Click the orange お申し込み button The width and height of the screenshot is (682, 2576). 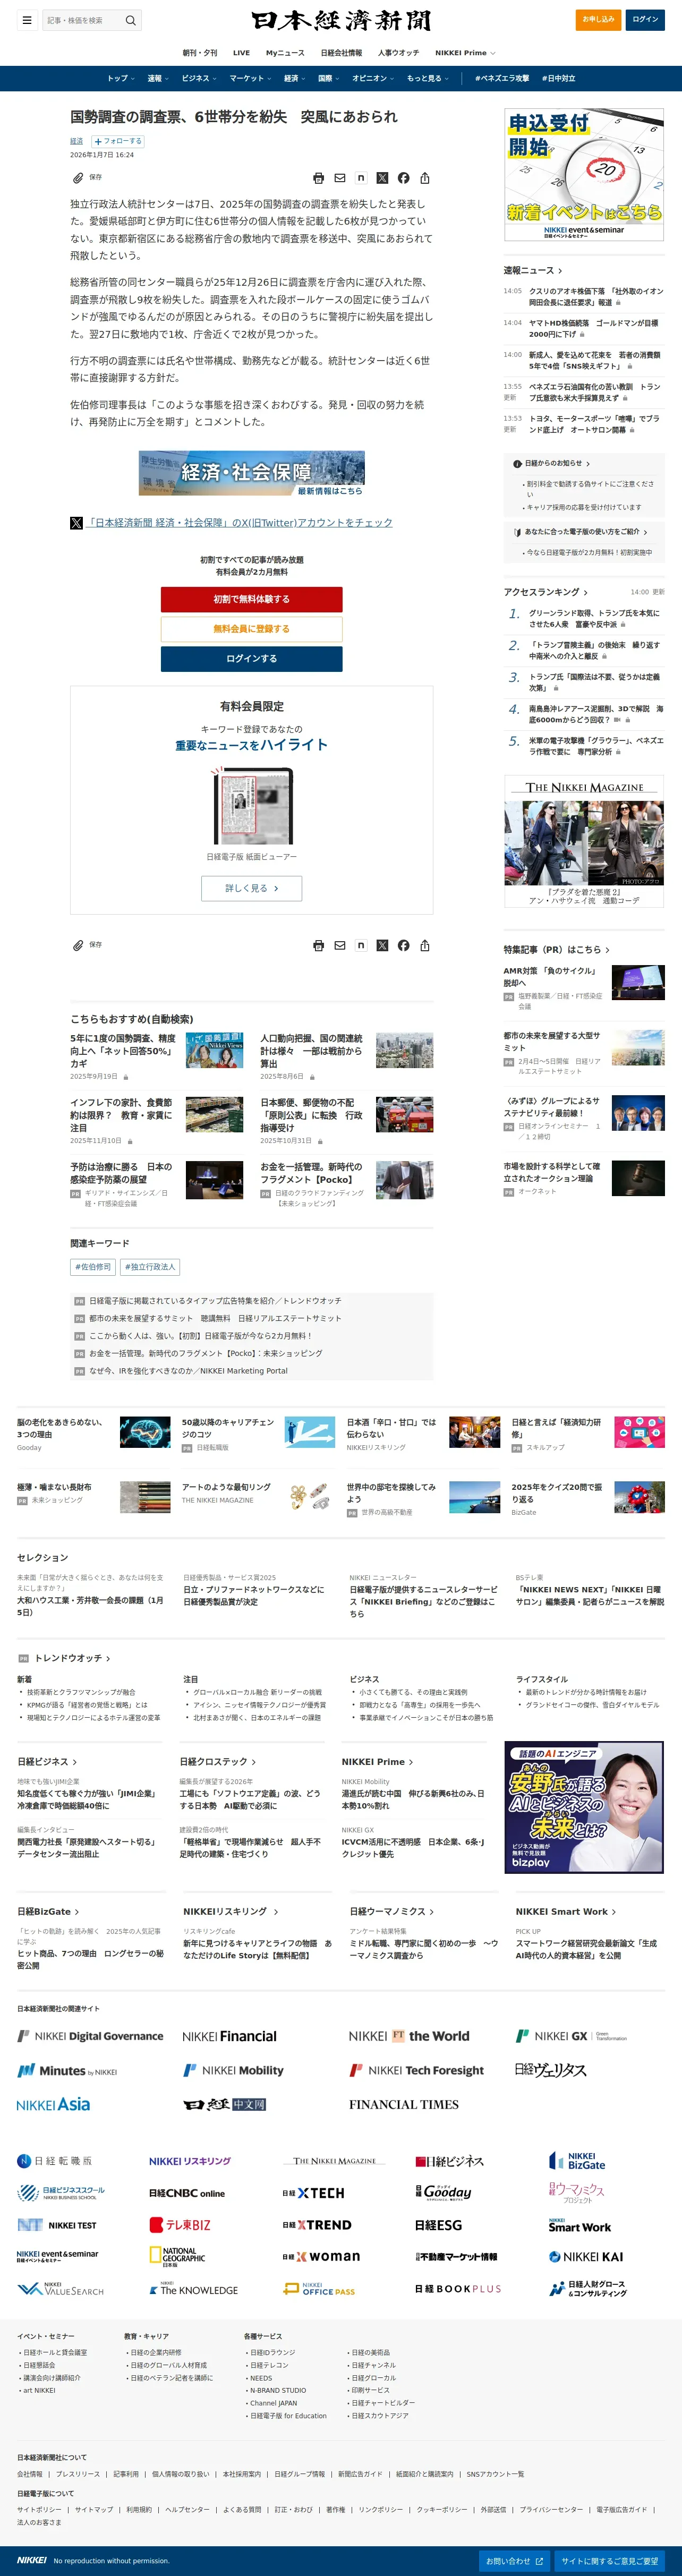pyautogui.click(x=598, y=19)
